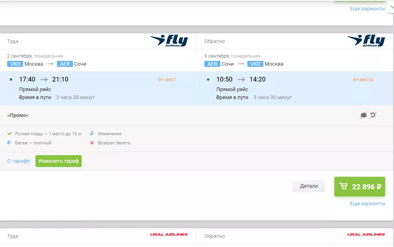
Task: Click the «Промо» tariff name
Action: coord(18,115)
